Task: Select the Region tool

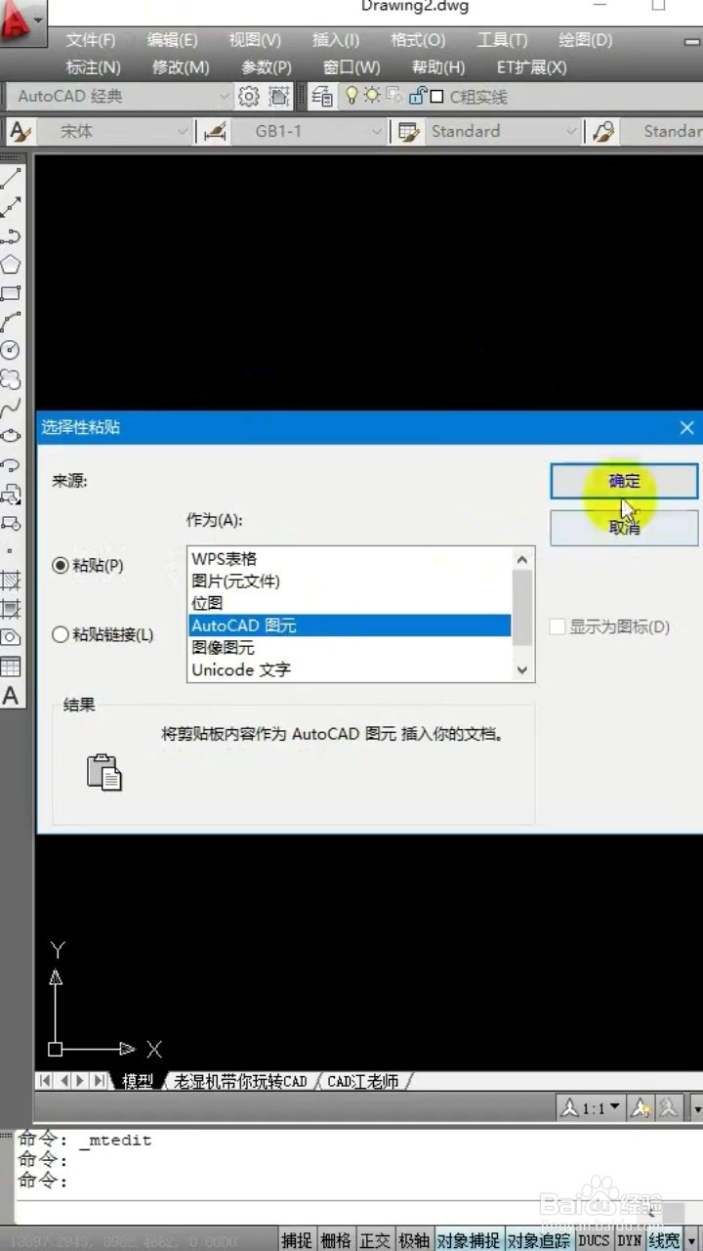Action: point(11,637)
